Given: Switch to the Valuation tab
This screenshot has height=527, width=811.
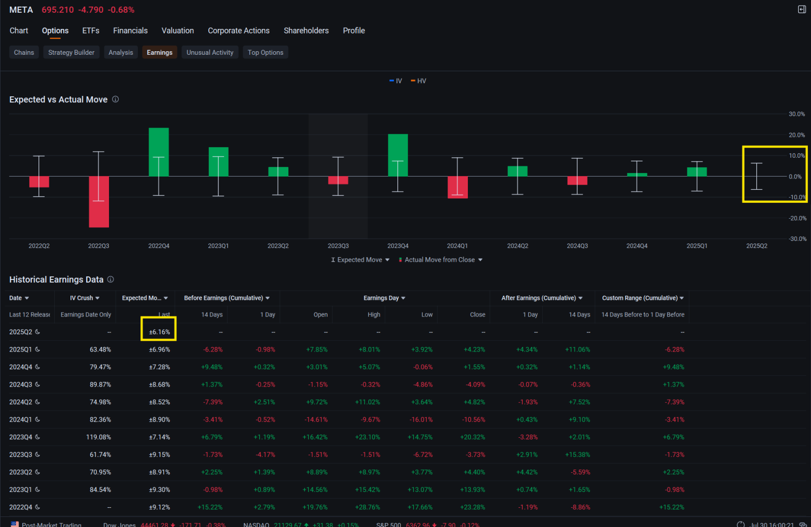Looking at the screenshot, I should click(177, 30).
